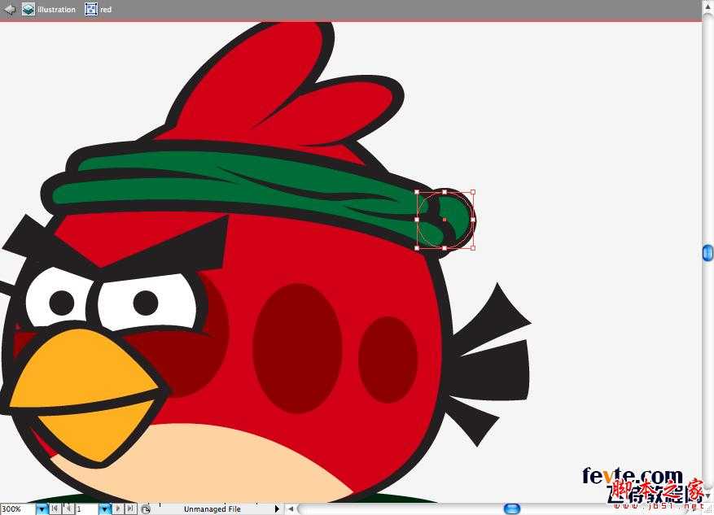714x515 pixels.
Task: Go to the next artboard
Action: point(118,508)
